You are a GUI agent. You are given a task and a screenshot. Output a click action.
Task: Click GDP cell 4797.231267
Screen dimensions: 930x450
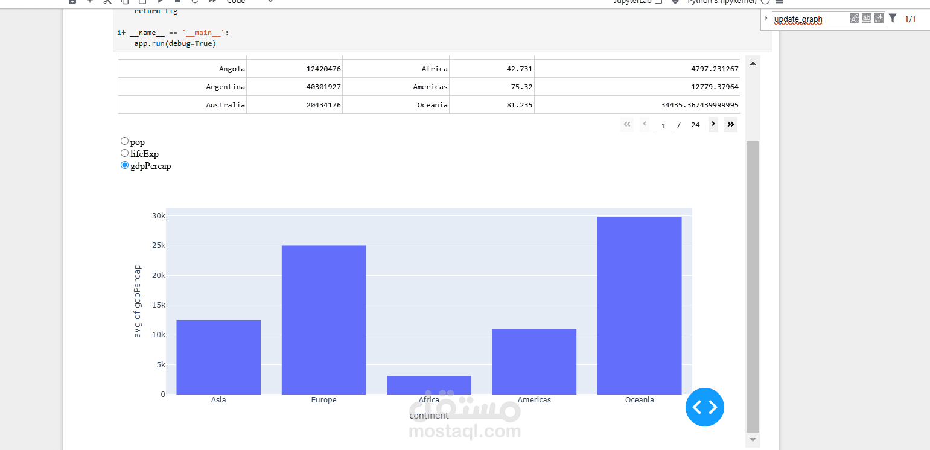point(637,69)
